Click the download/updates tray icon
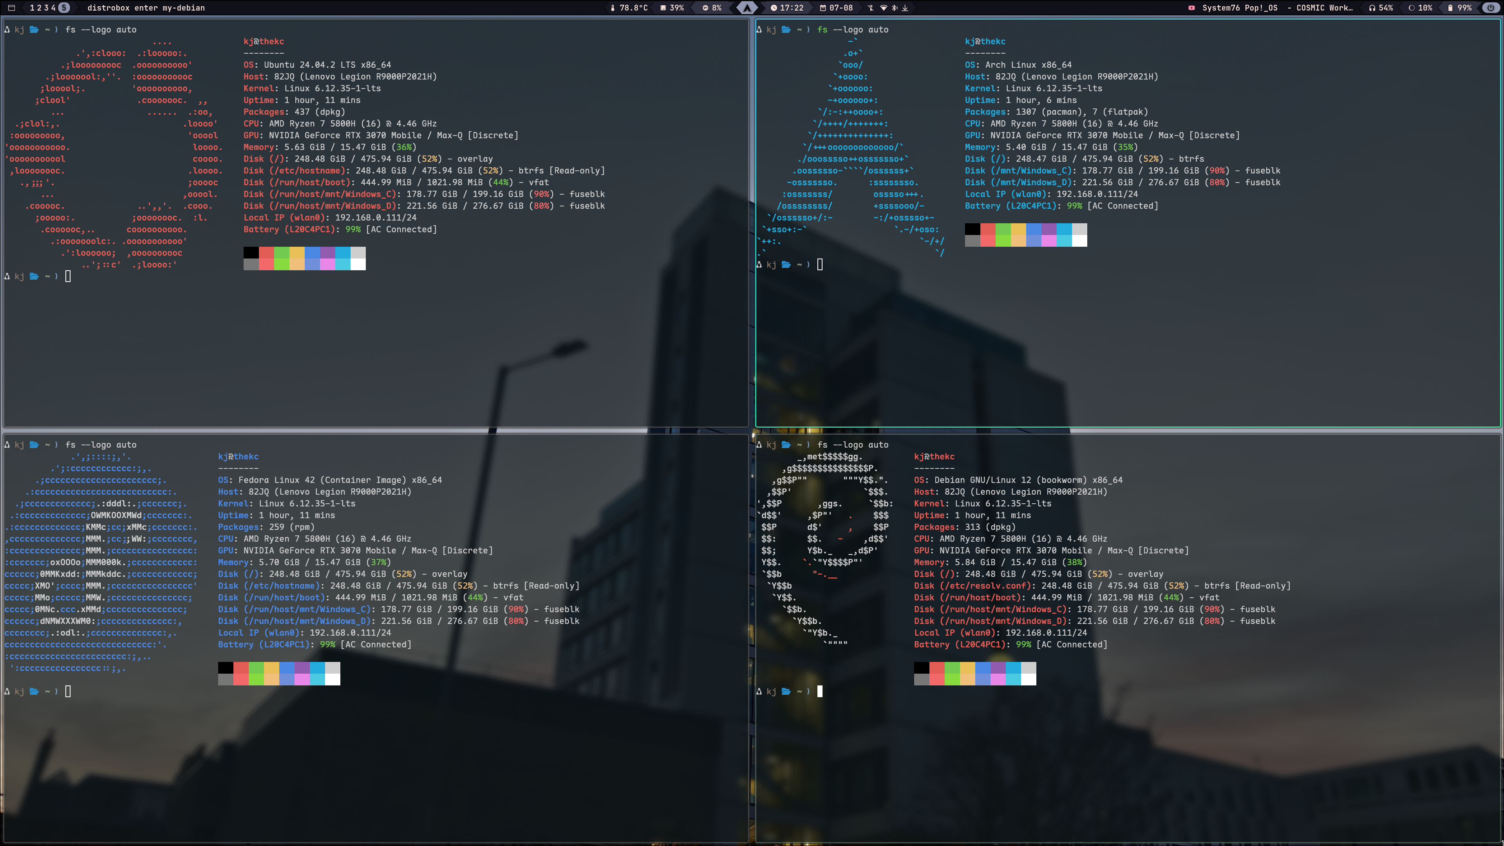The width and height of the screenshot is (1504, 846). [x=905, y=7]
